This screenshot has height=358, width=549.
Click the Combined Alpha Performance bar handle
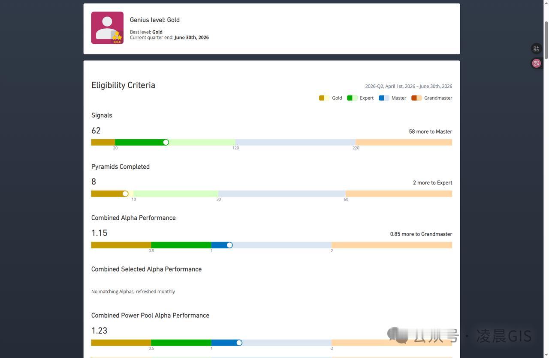click(229, 245)
